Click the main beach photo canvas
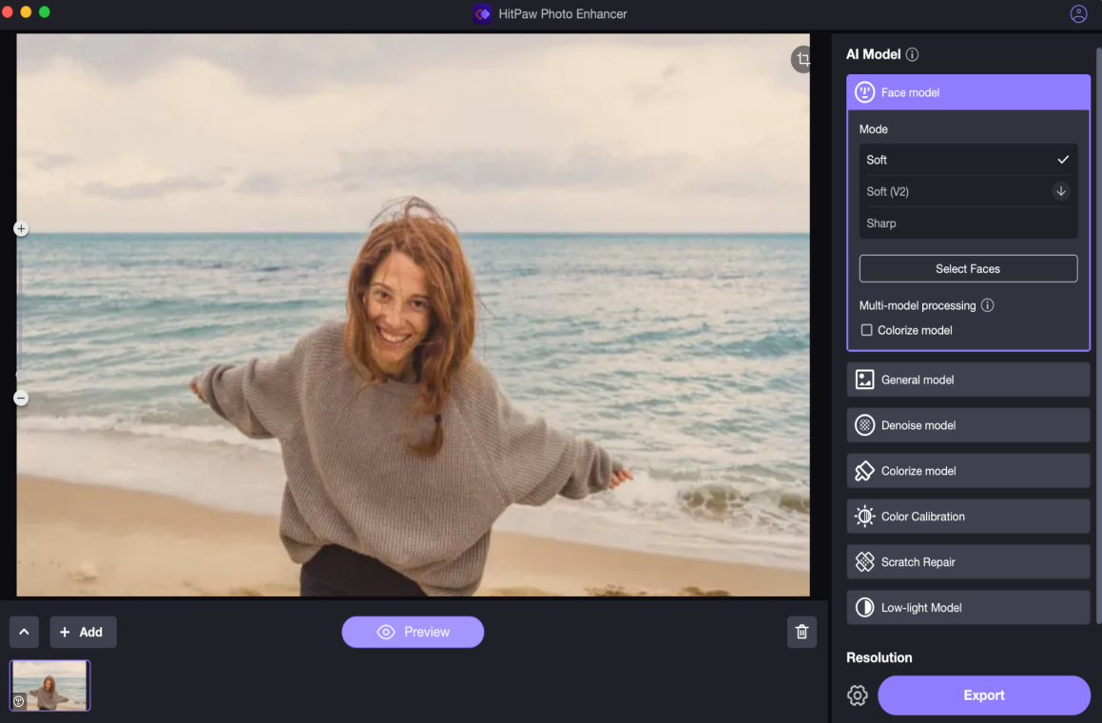The width and height of the screenshot is (1102, 723). [x=414, y=314]
